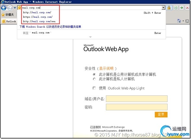Switch to the Outlook browser tab
This screenshot has height=139, width=191.
tap(9, 21)
